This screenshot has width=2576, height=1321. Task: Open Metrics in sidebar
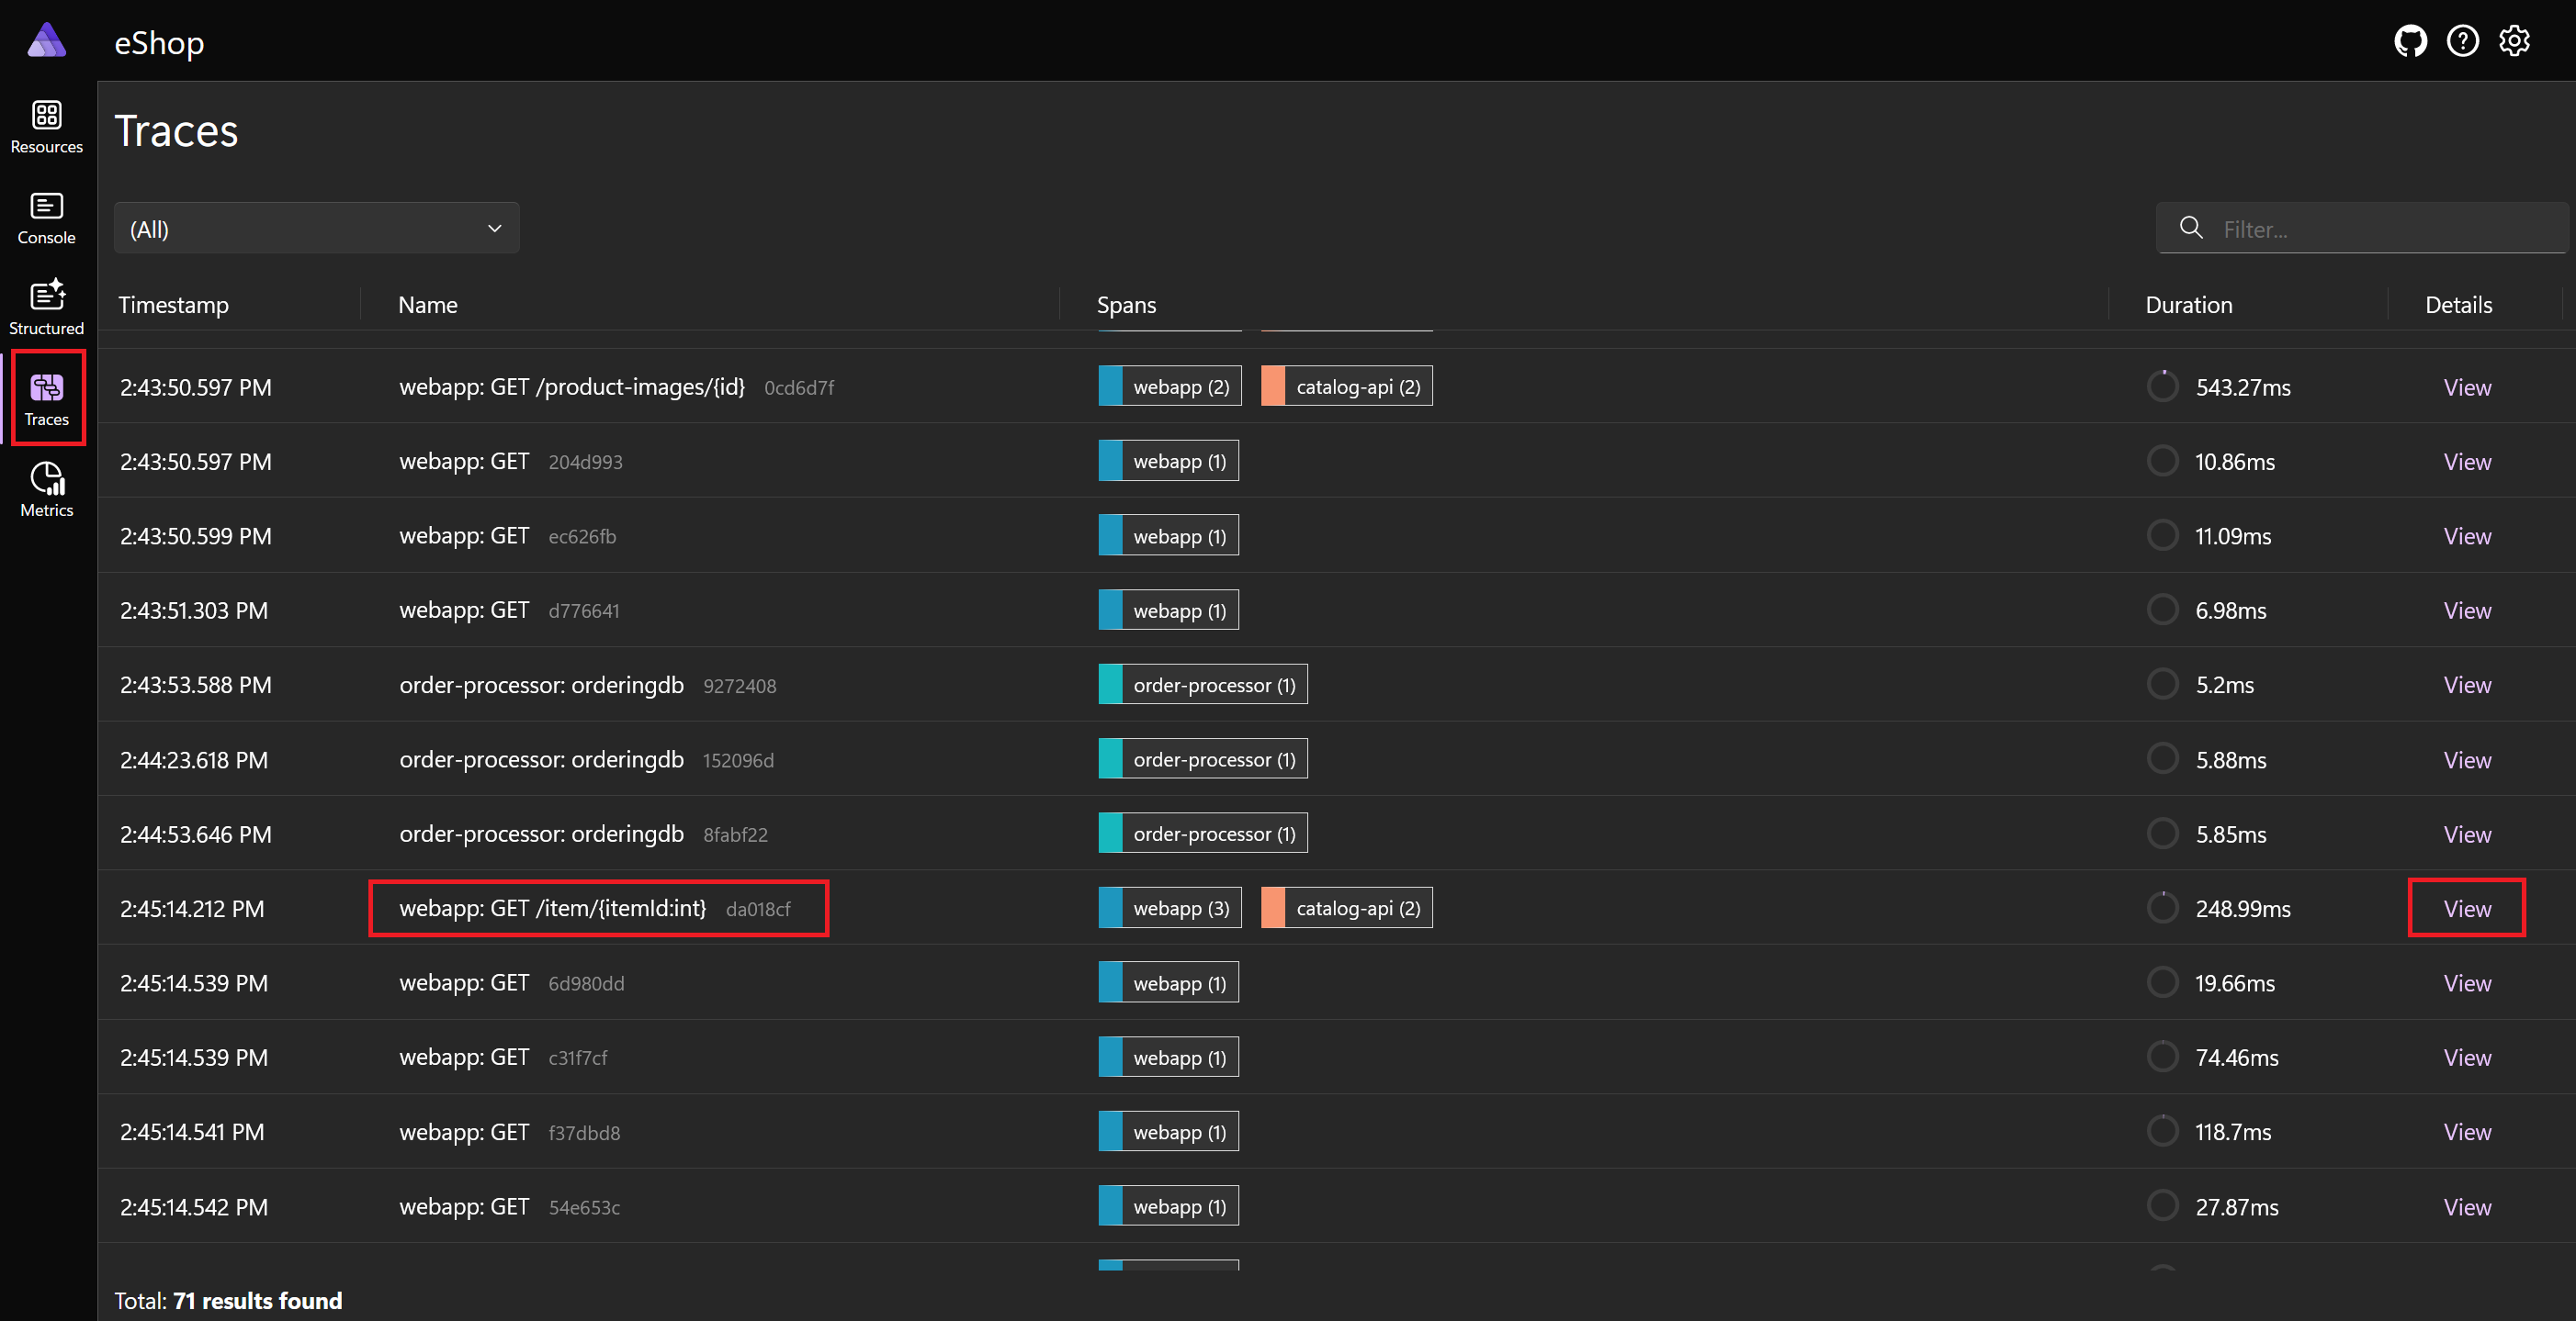click(46, 489)
